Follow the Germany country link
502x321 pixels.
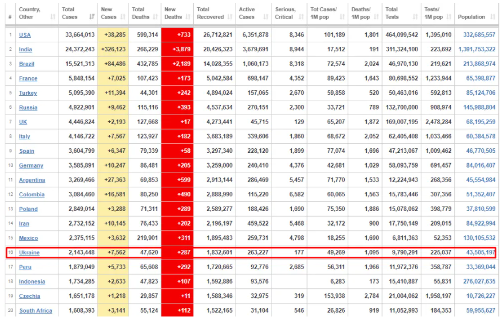click(x=31, y=166)
